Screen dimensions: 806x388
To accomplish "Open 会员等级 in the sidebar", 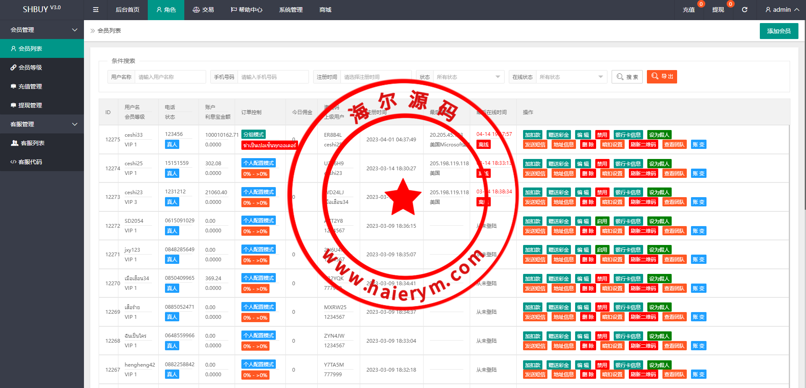I will (30, 68).
